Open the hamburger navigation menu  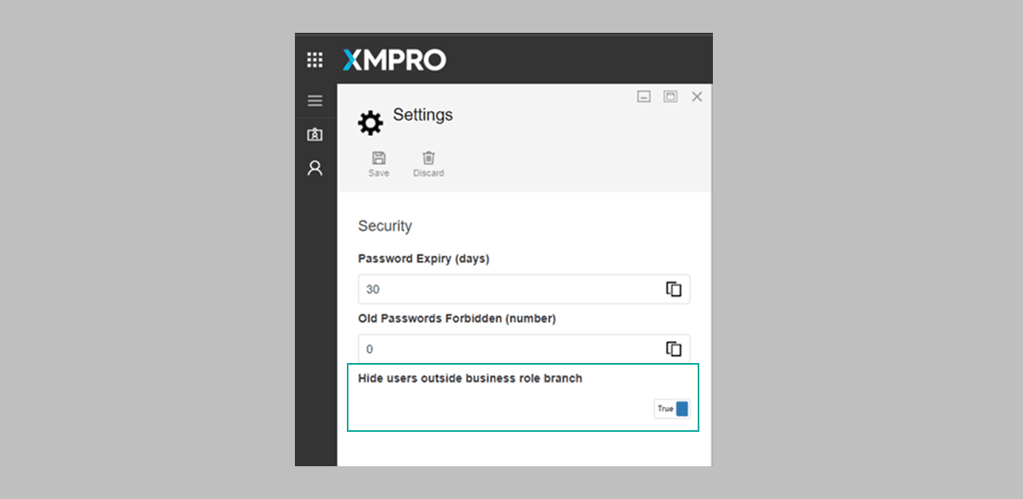[x=314, y=101]
